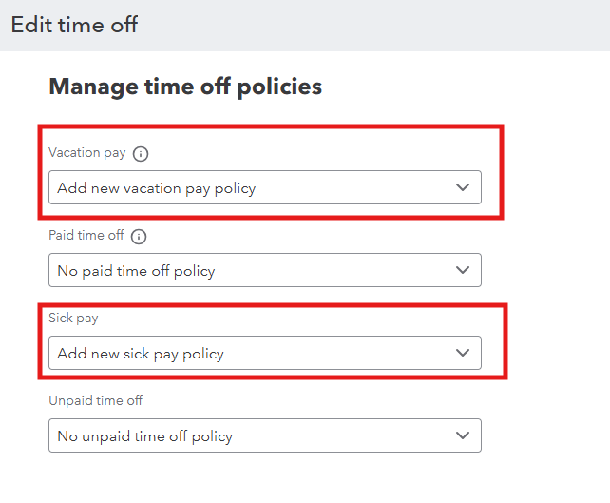Open the 'Add new sick pay policy' dropdown
The width and height of the screenshot is (610, 503).
(265, 353)
